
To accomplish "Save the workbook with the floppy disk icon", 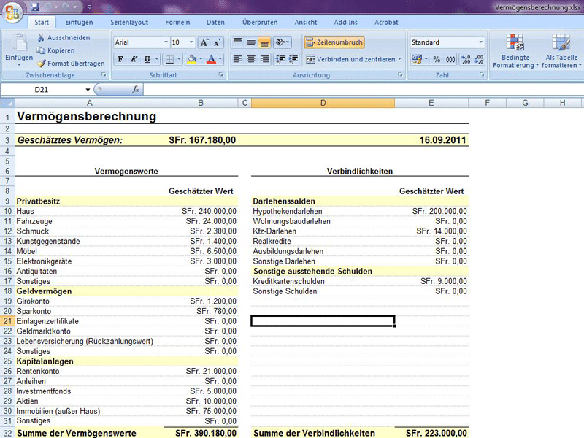I will pyautogui.click(x=35, y=7).
